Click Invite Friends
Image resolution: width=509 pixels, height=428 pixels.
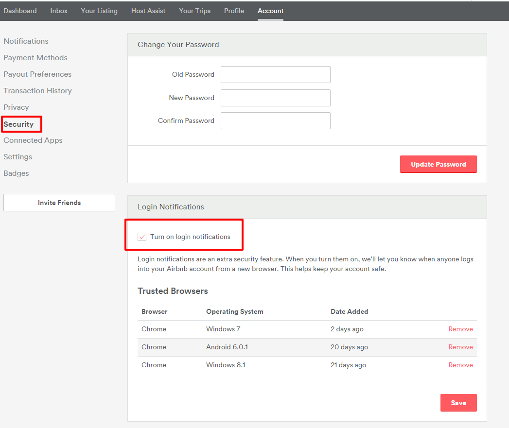point(59,203)
